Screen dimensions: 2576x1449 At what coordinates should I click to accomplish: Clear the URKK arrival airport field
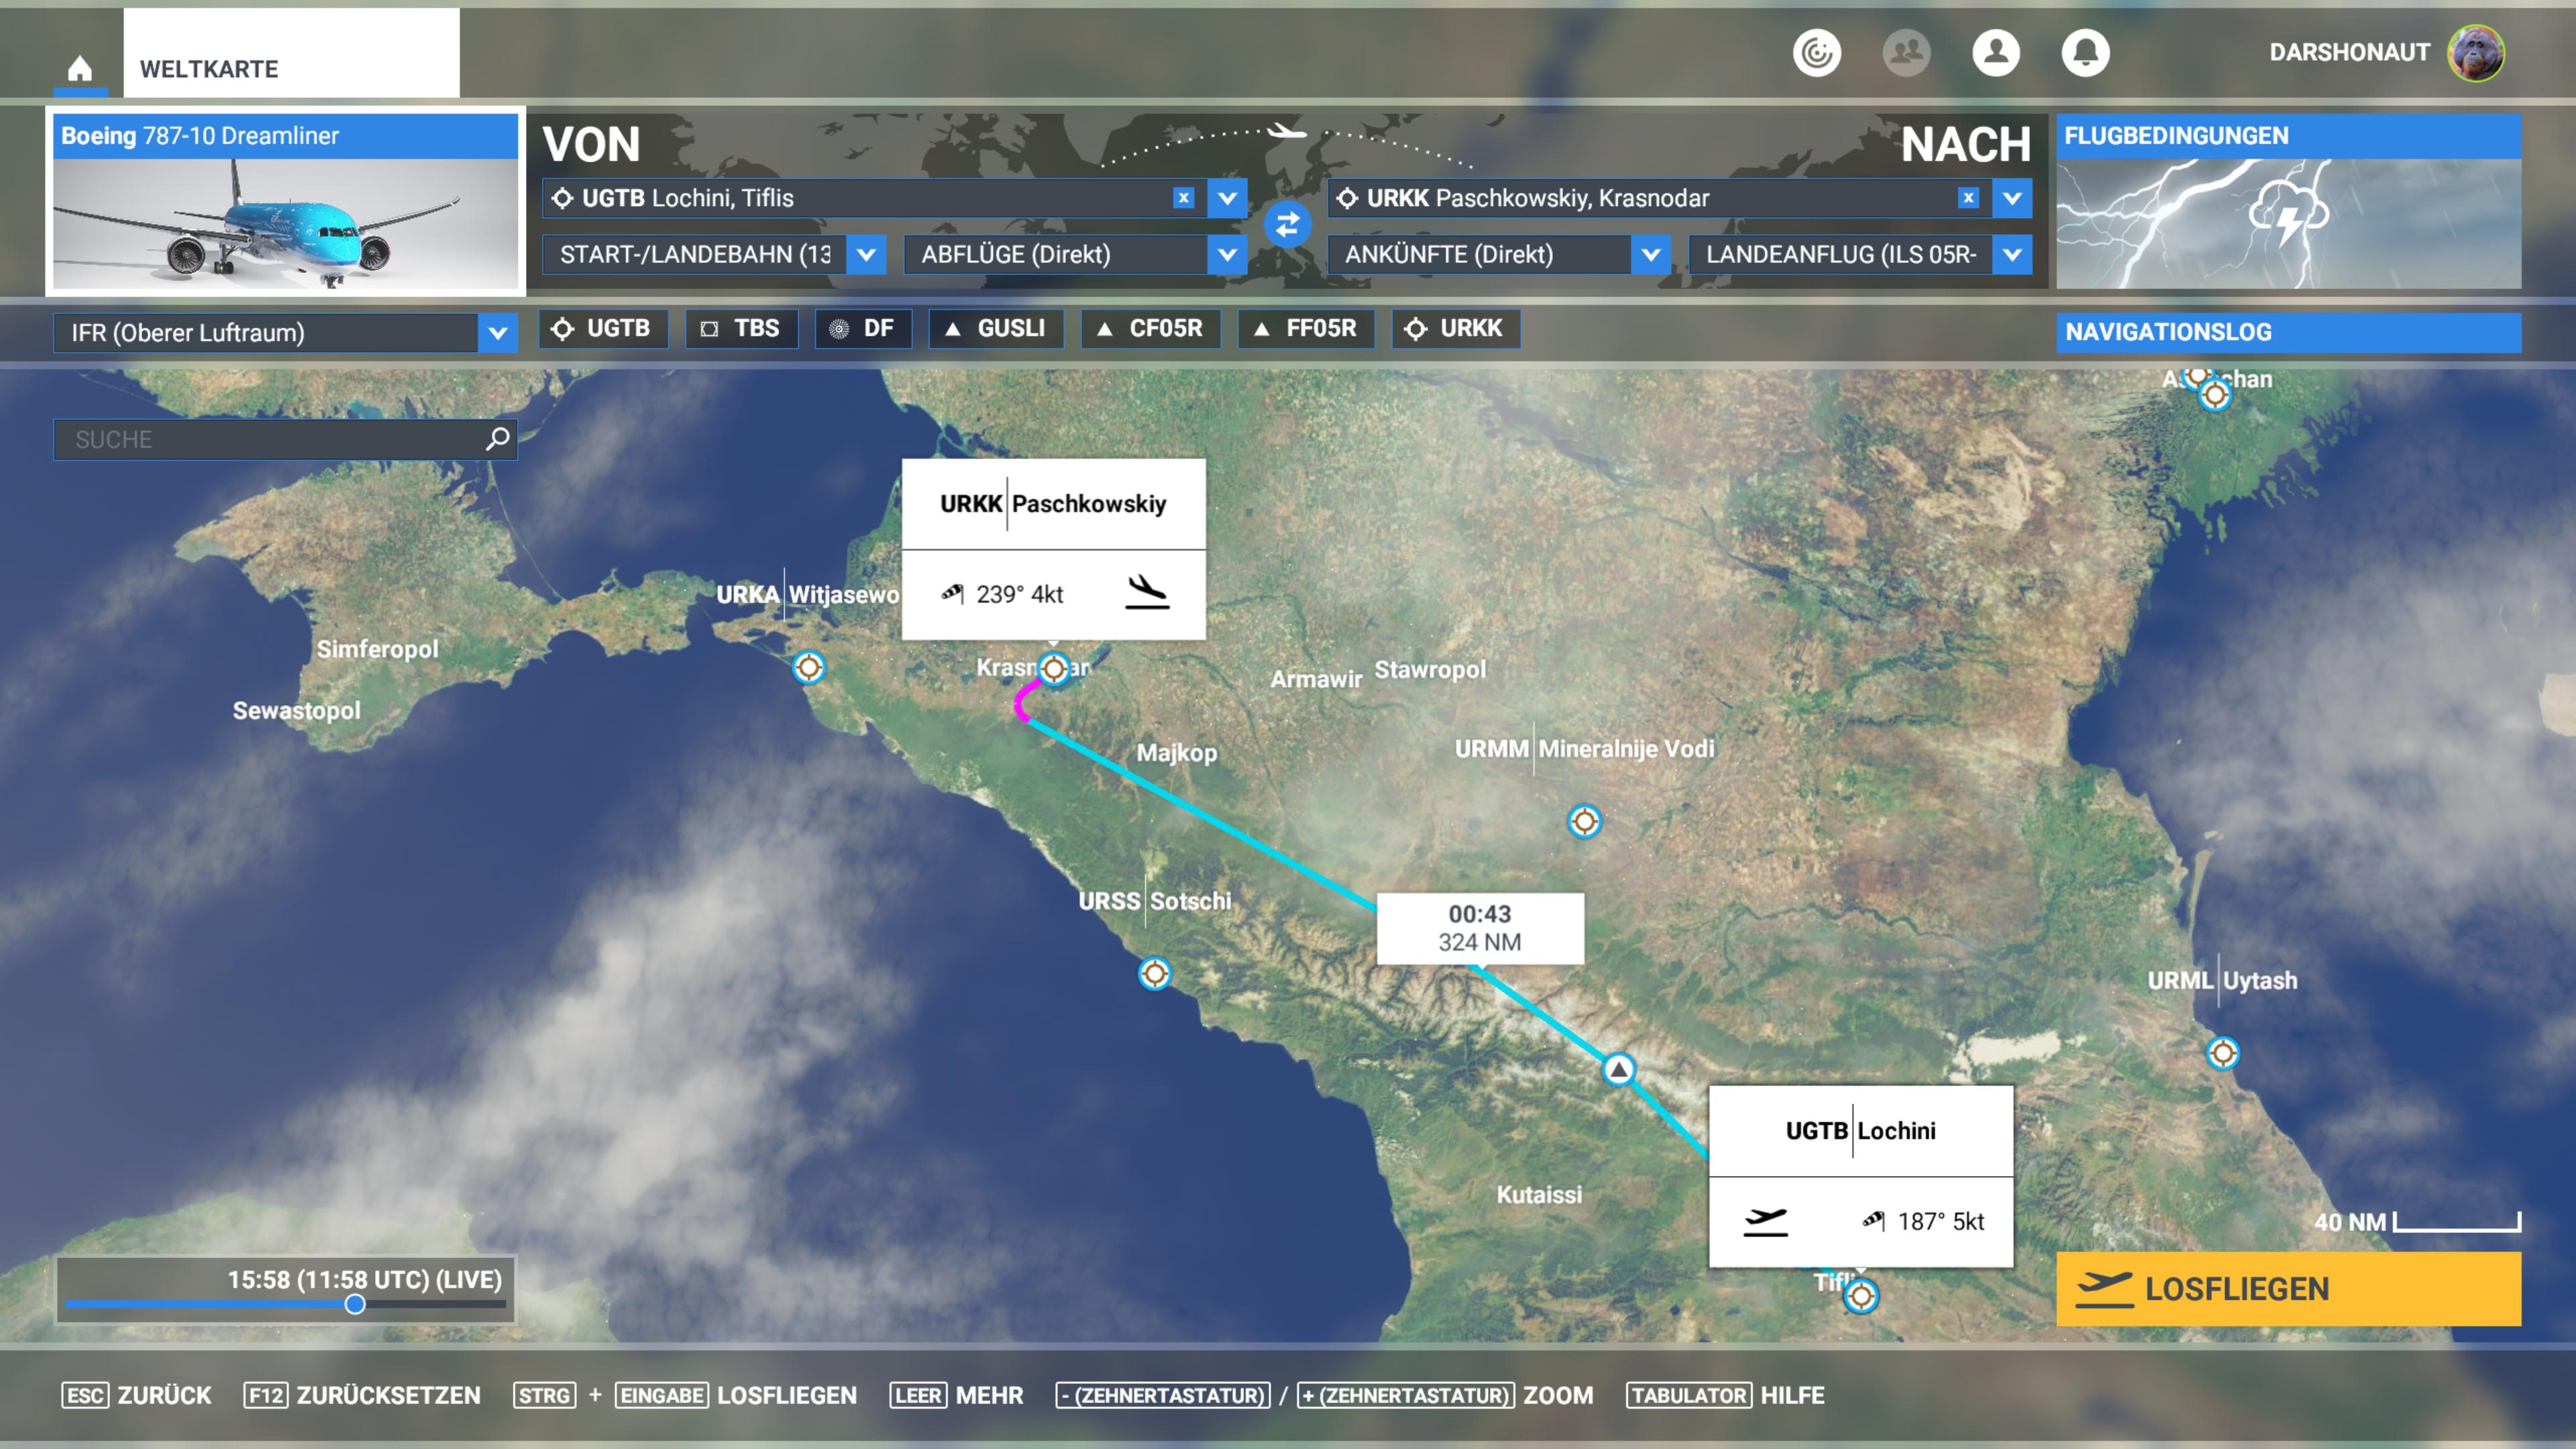pyautogui.click(x=1968, y=198)
